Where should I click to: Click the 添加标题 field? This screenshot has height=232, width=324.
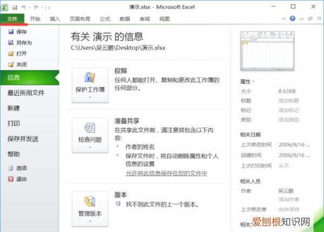point(289,101)
